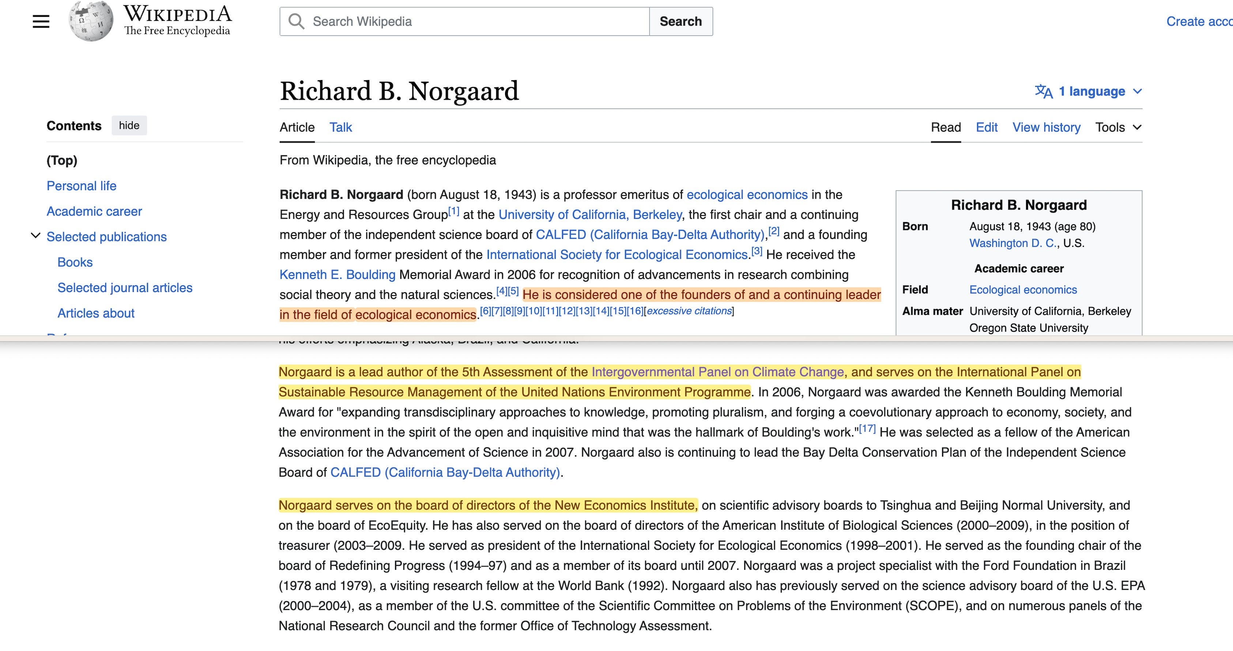Click the Wikipedia globe logo
The height and width of the screenshot is (651, 1233).
coord(91,21)
